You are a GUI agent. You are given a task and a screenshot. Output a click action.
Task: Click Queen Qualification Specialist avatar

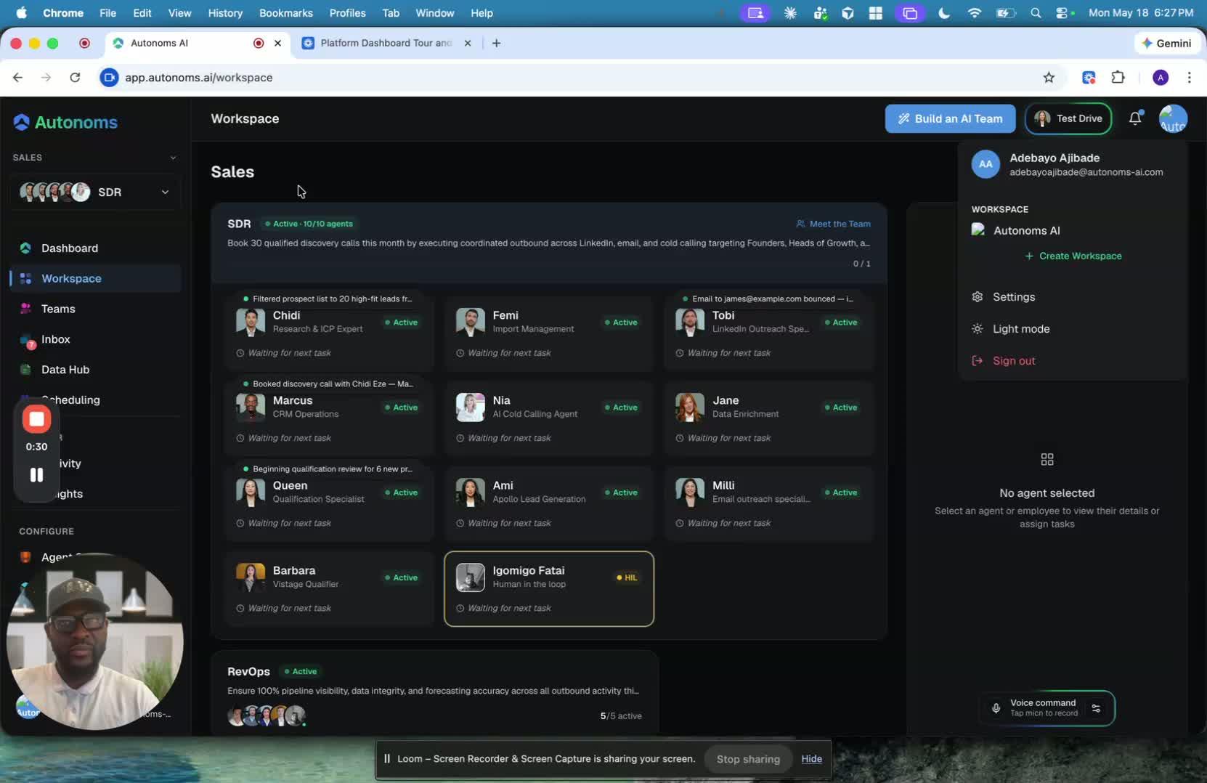click(x=251, y=492)
